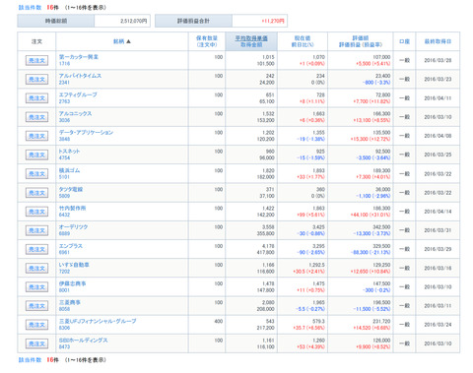Sort by 評価額 header link

pos(361,38)
